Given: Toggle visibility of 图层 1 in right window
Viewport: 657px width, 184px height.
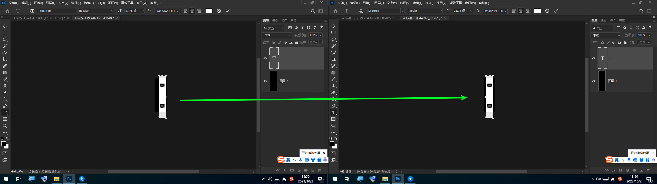Looking at the screenshot, I should point(594,81).
